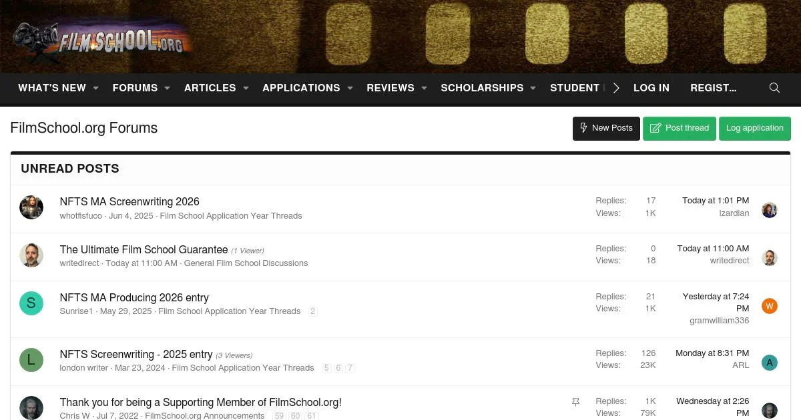
Task: Click the Post thread button
Action: (680, 128)
